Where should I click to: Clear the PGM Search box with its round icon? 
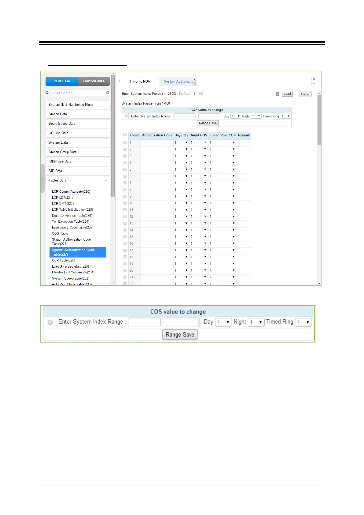(x=108, y=93)
